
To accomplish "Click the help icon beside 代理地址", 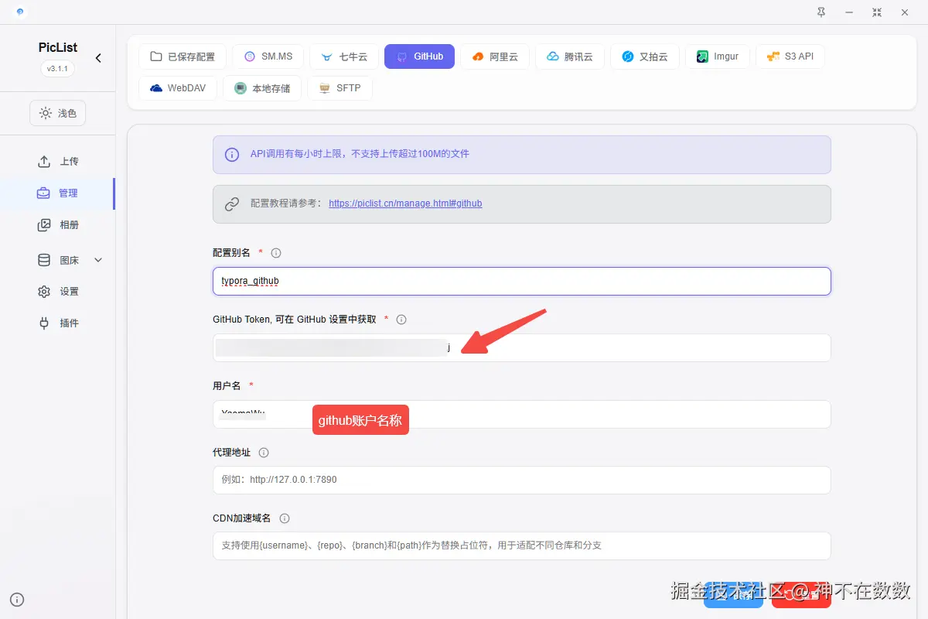I will [264, 453].
